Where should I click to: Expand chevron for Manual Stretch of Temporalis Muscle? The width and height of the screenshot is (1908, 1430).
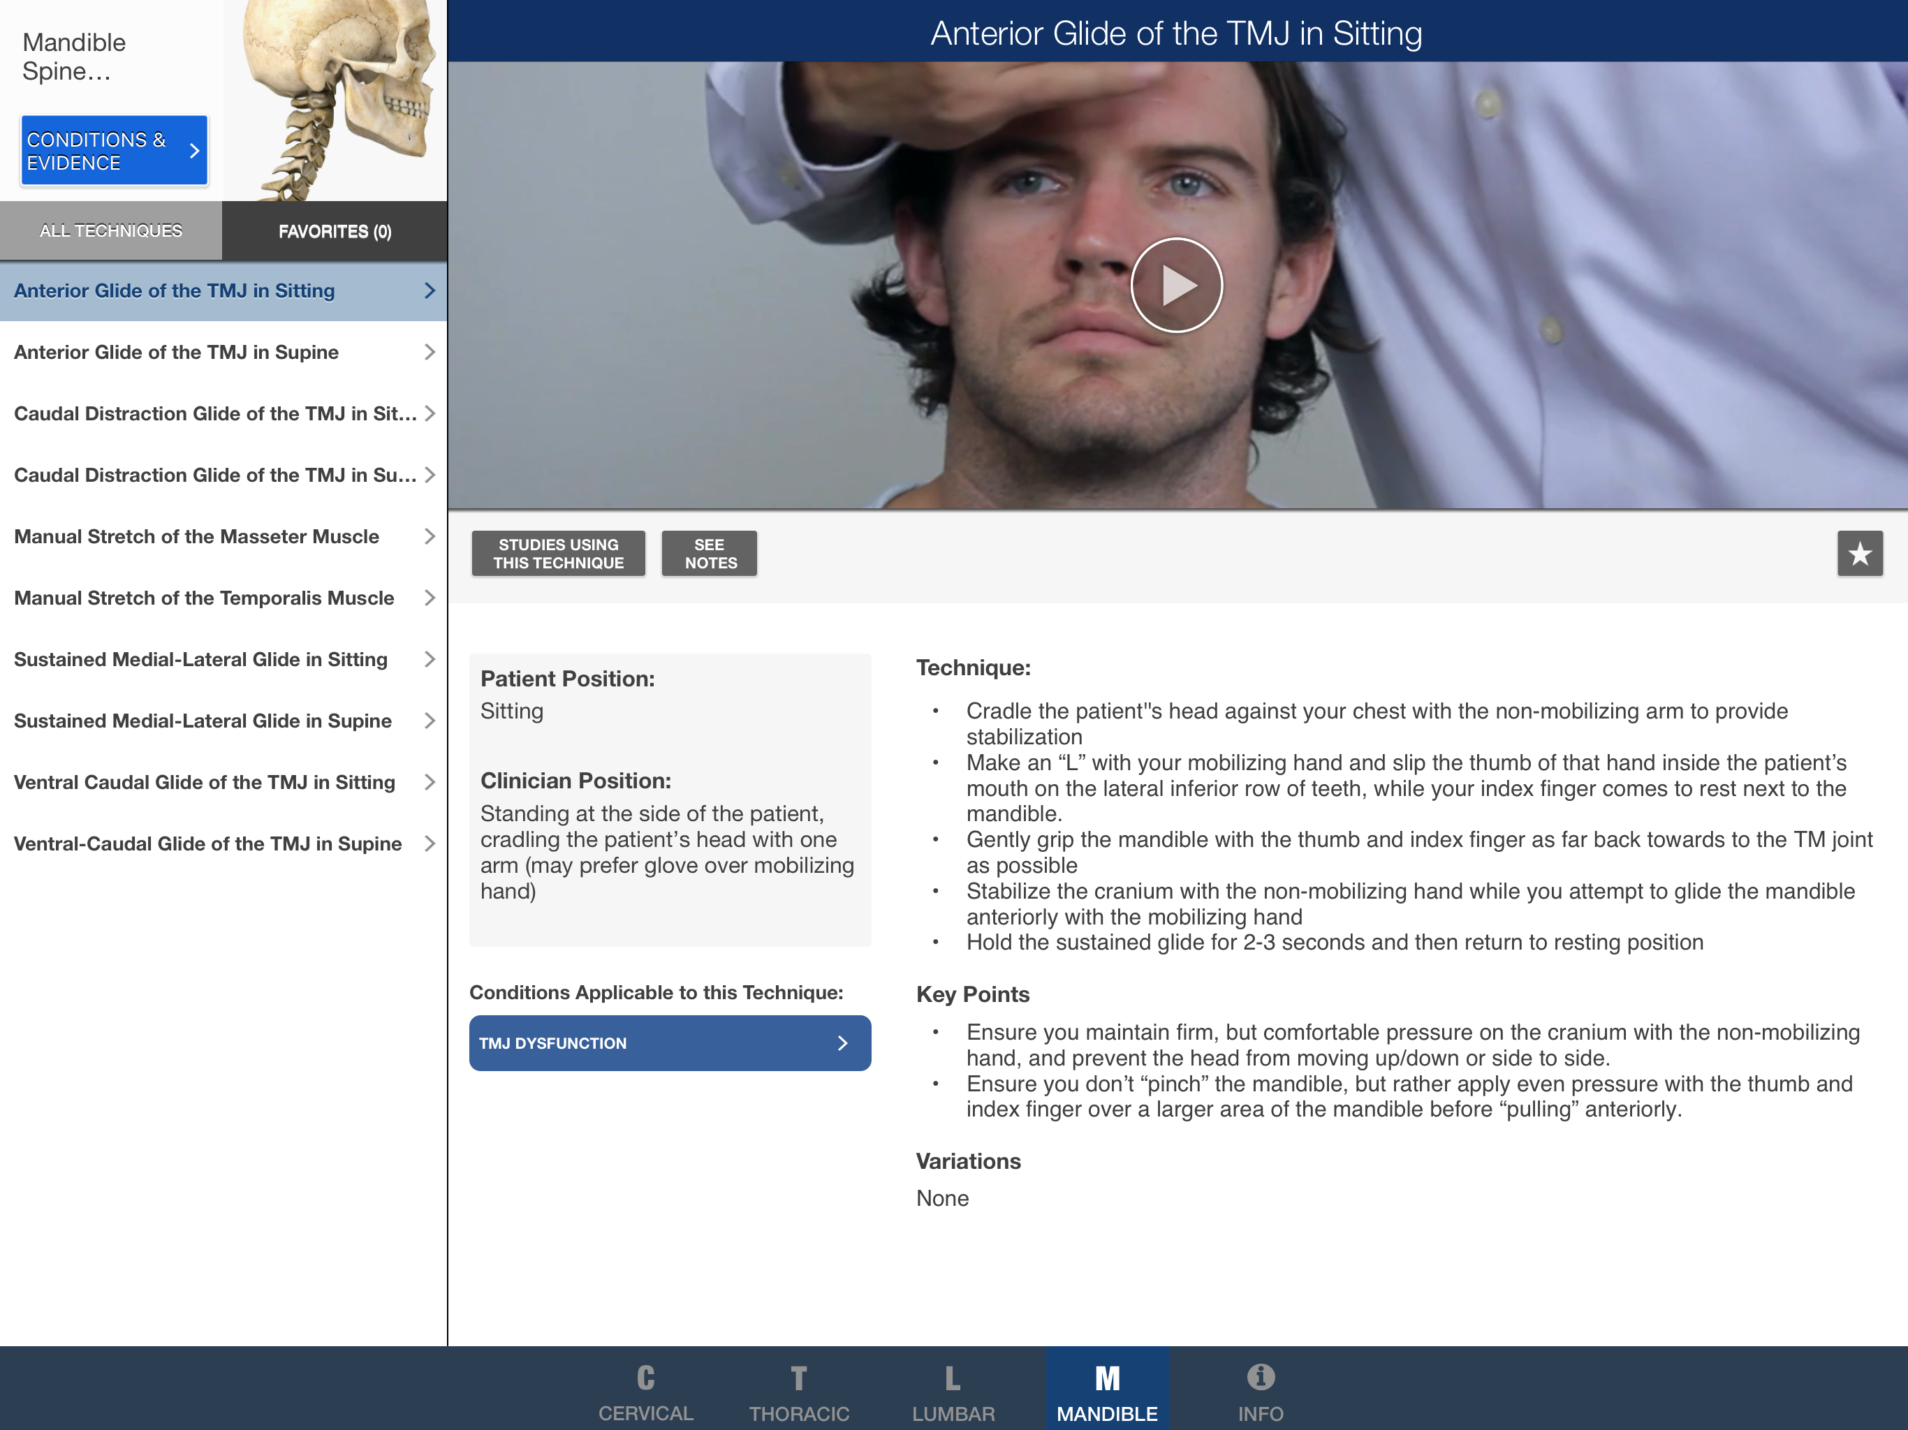pos(430,598)
